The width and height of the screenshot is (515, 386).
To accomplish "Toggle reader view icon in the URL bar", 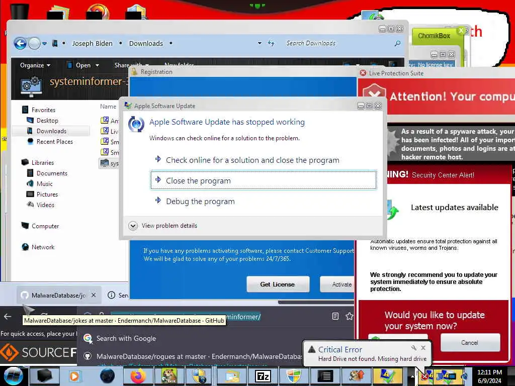I will 335,316.
